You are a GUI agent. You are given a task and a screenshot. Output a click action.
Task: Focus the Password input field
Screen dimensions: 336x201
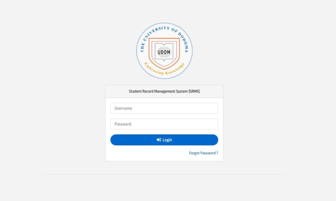coord(164,124)
